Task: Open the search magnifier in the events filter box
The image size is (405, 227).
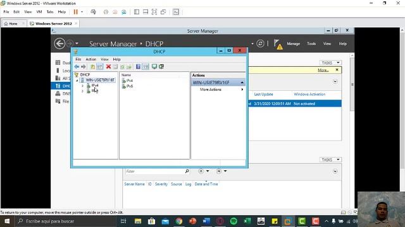Action: 187,171
